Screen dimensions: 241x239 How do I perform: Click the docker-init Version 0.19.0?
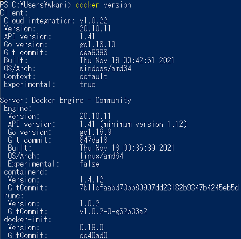click(92, 228)
